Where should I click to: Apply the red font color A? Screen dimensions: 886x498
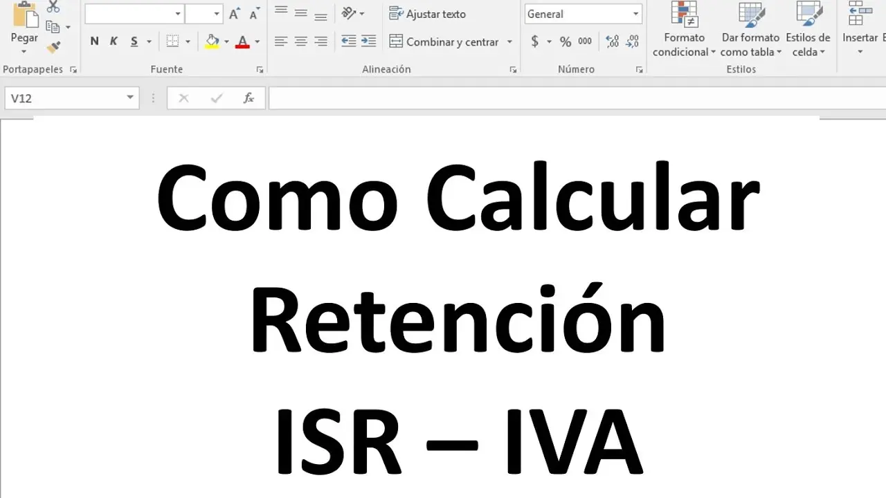(242, 41)
